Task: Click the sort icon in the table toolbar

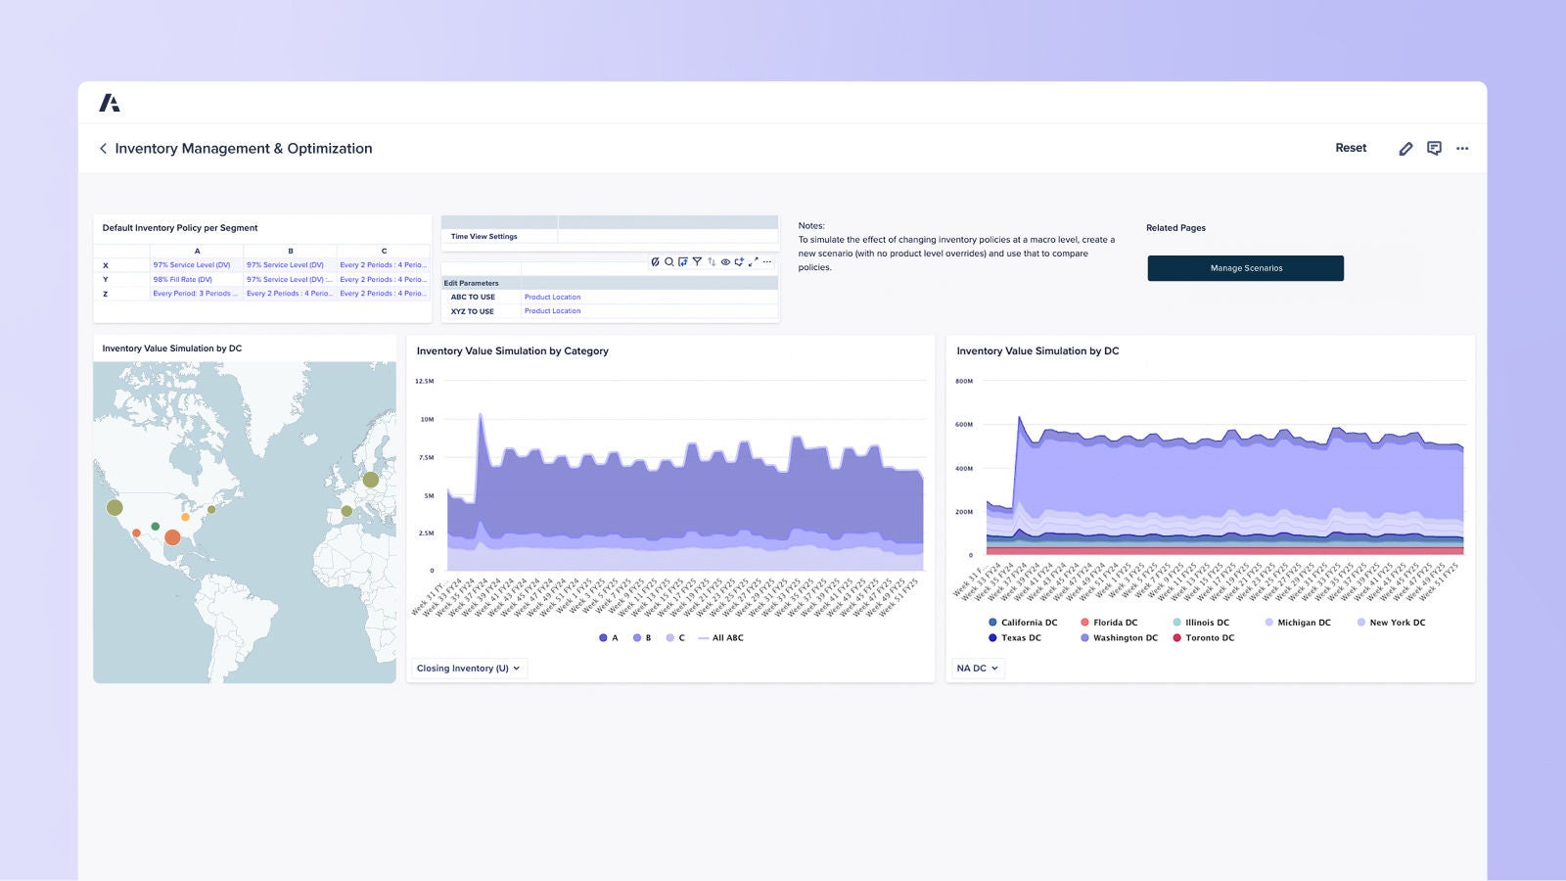Action: (x=711, y=262)
